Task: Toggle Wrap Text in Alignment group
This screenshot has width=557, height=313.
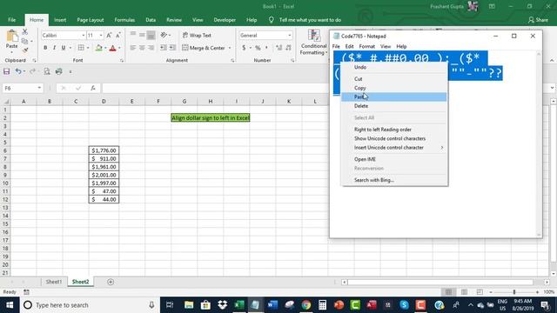Action: 197,35
